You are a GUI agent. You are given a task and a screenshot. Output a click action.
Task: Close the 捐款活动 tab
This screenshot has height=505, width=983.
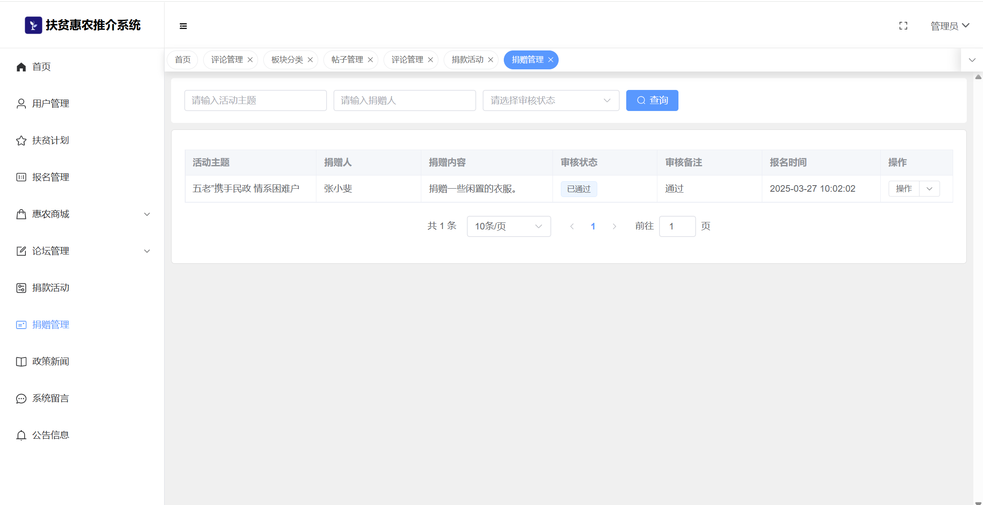(491, 60)
